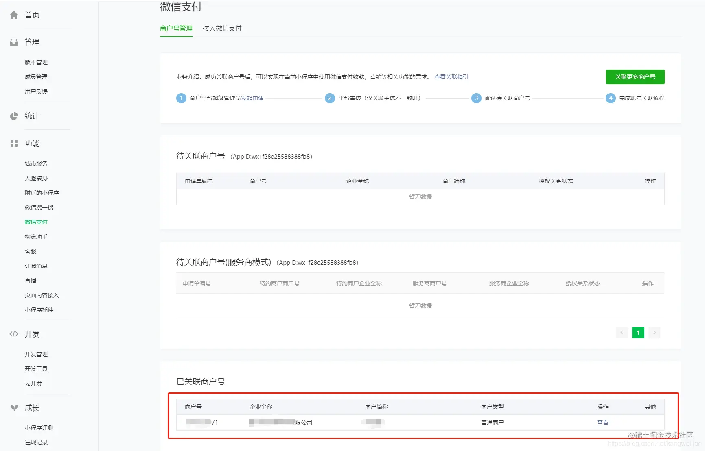The image size is (705, 451).
Task: Open 云开发 in the sidebar
Action: pyautogui.click(x=33, y=383)
